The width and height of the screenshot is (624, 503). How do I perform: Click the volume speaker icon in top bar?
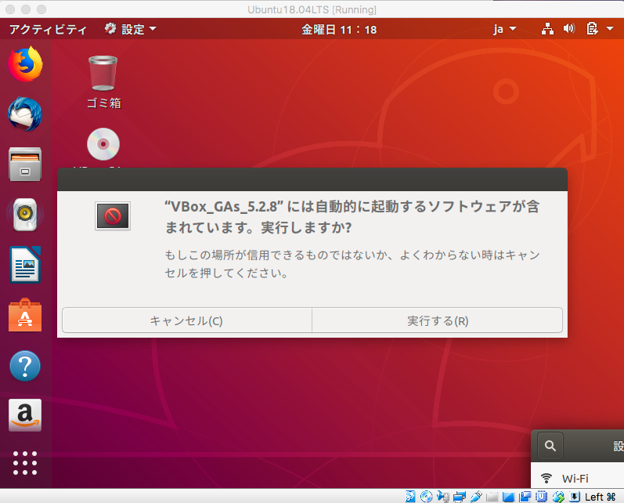pos(569,29)
